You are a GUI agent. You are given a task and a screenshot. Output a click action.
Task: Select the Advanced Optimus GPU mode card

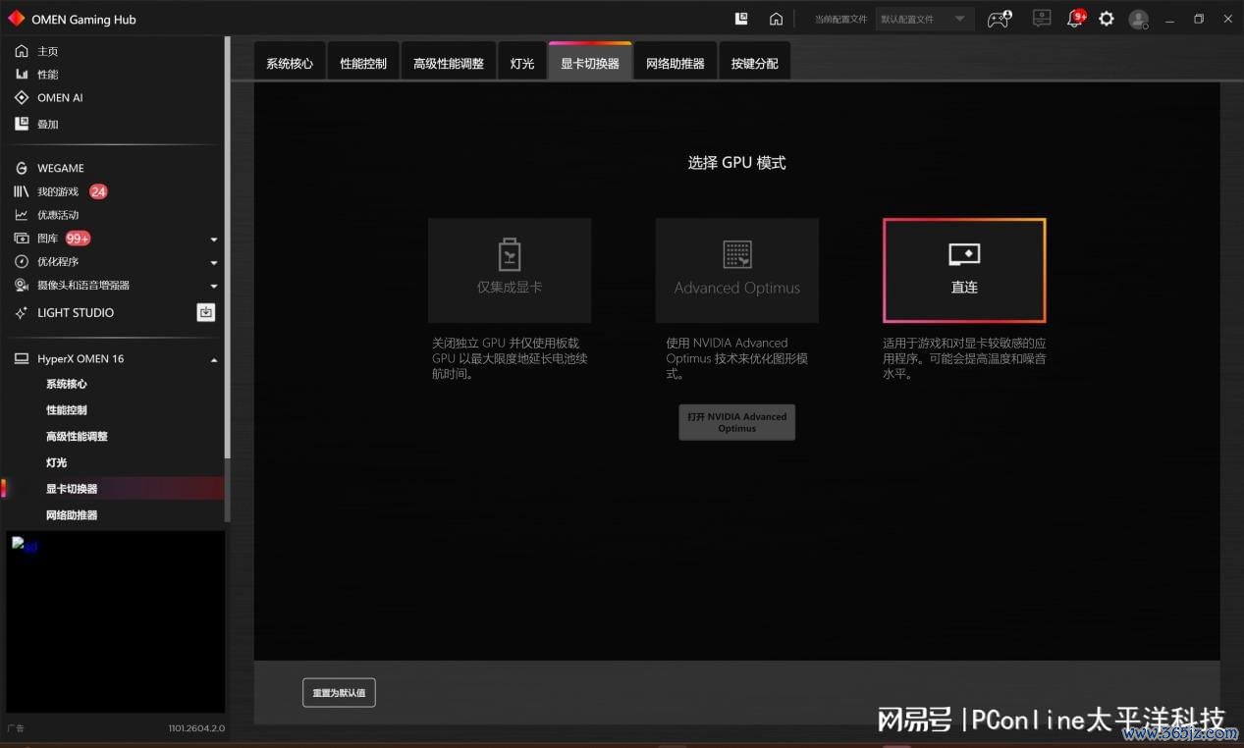click(737, 271)
